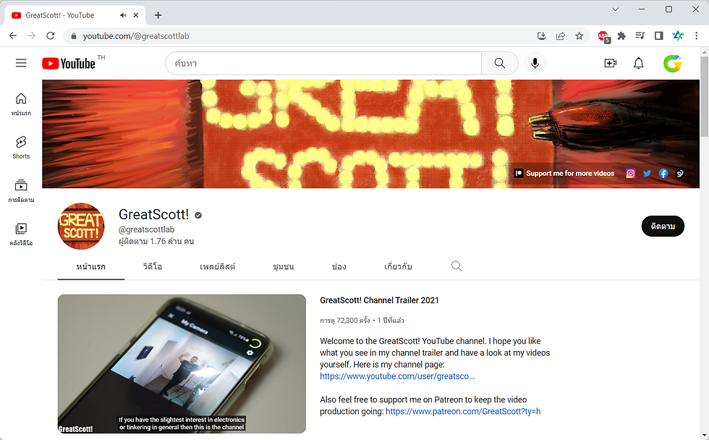Viewport: 709px width, 440px height.
Task: Open คลังวิดีโอ library in sidebar
Action: pos(21,234)
